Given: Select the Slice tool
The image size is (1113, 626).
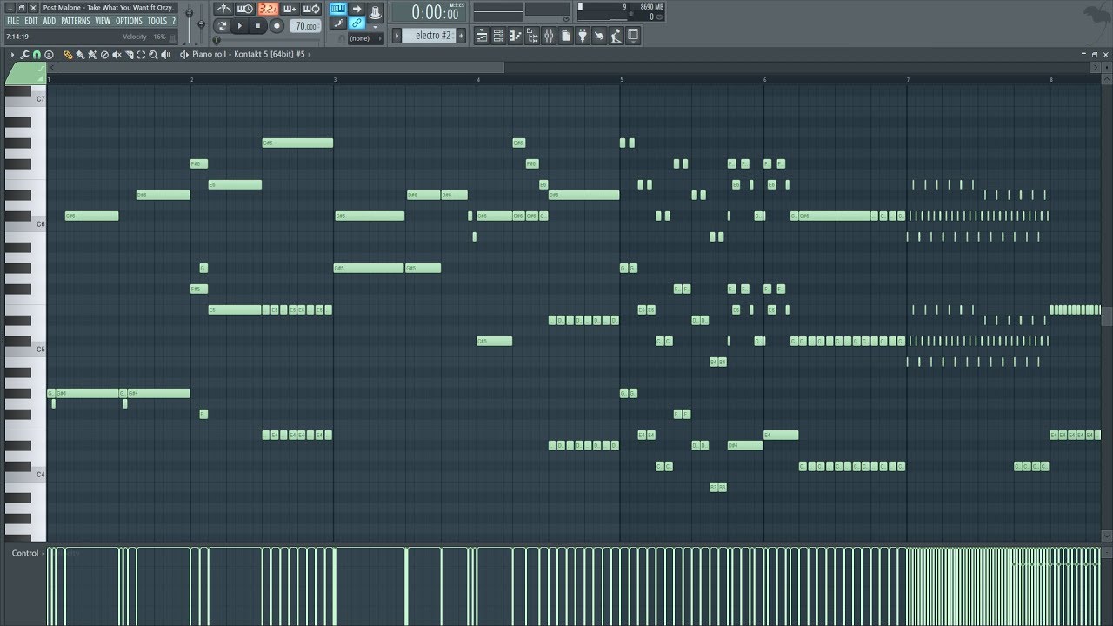Looking at the screenshot, I should coord(129,55).
